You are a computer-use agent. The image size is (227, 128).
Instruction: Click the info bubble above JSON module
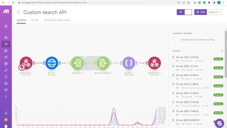137,55
